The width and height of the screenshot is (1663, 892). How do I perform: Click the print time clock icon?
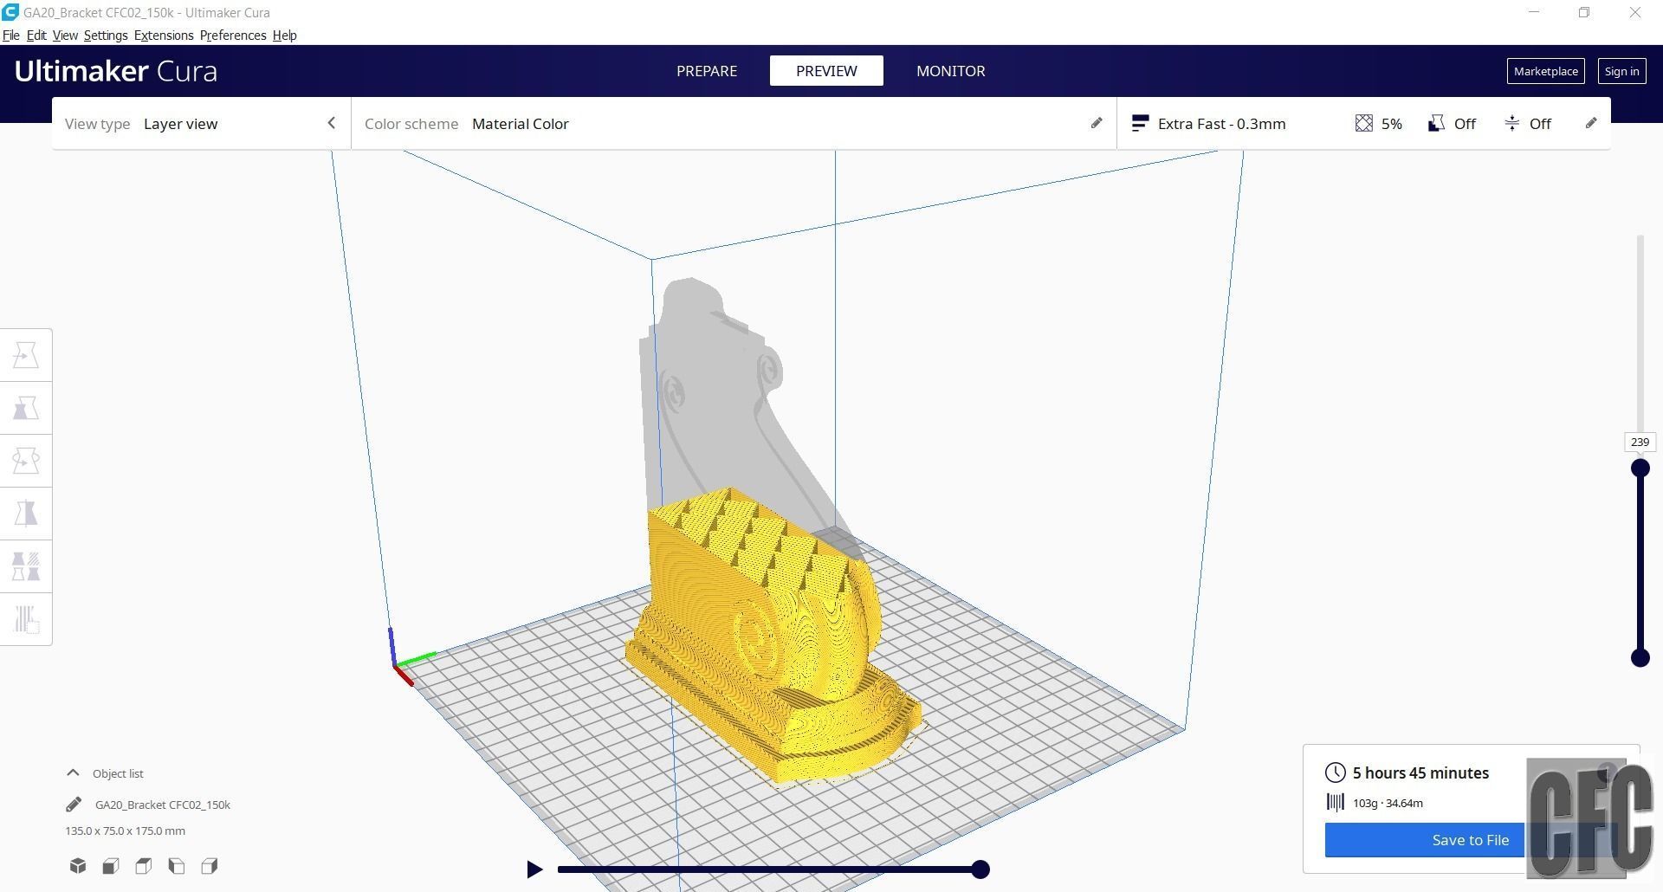coord(1336,772)
